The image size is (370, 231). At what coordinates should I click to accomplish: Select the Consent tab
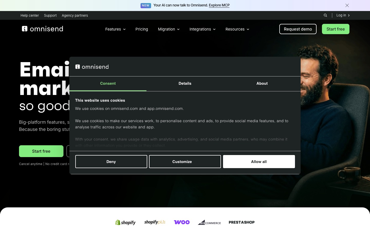pos(108,84)
